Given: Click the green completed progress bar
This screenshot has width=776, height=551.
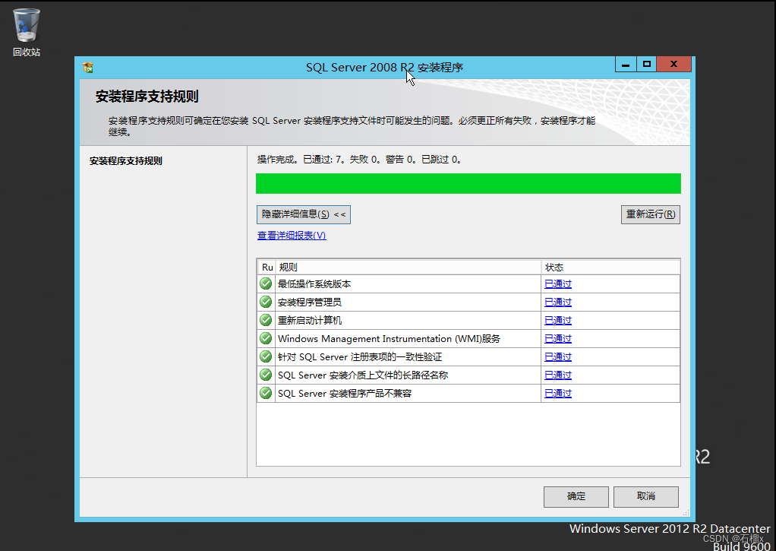Looking at the screenshot, I should 468,184.
